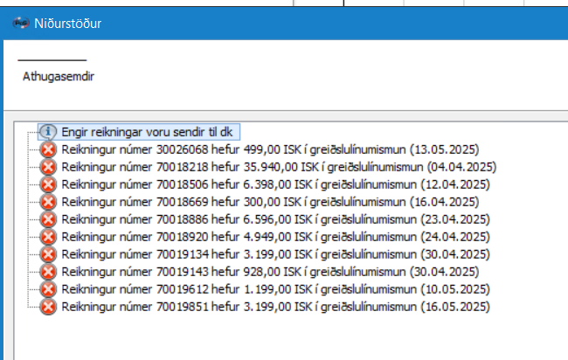Viewport: 568px width, 360px height.
Task: Select the row text dated 12.04.2025
Action: pyautogui.click(x=274, y=184)
